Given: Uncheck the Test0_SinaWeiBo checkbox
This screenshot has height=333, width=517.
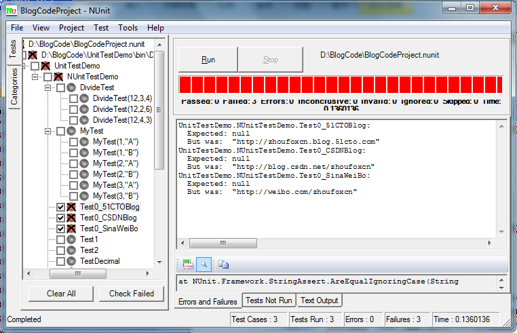Looking at the screenshot, I should 60,229.
